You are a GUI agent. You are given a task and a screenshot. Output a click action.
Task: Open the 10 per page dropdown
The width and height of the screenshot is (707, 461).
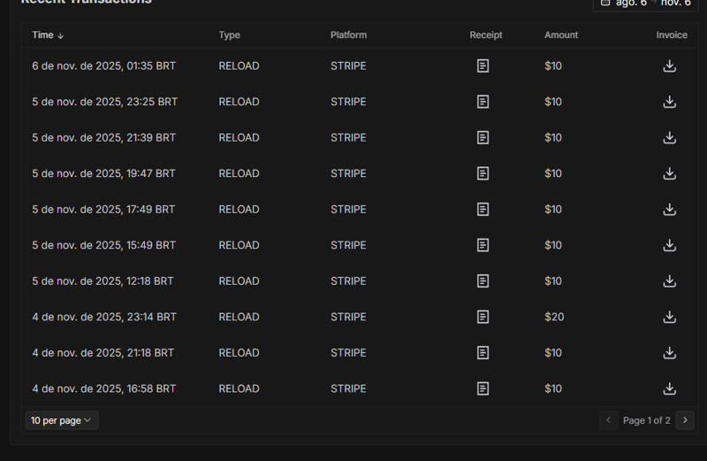pos(61,420)
